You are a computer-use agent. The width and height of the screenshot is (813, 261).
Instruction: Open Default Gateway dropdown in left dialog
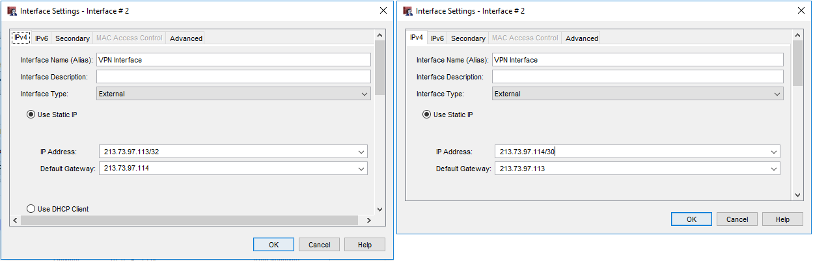[x=361, y=169]
